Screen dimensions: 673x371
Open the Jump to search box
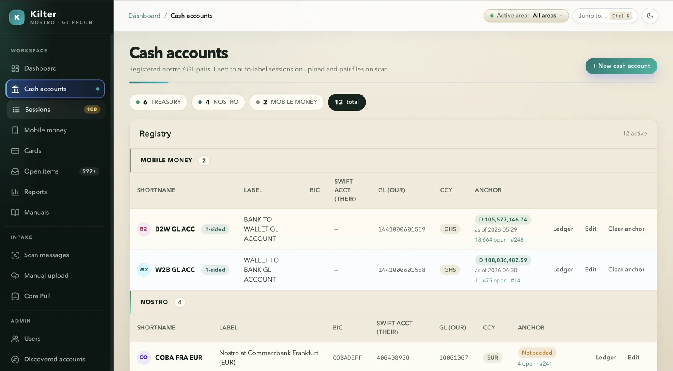pyautogui.click(x=605, y=16)
